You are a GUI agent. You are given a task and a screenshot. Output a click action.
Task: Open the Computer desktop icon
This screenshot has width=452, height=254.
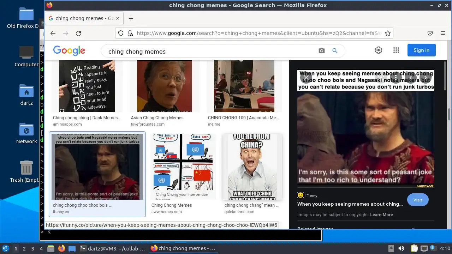tap(26, 56)
